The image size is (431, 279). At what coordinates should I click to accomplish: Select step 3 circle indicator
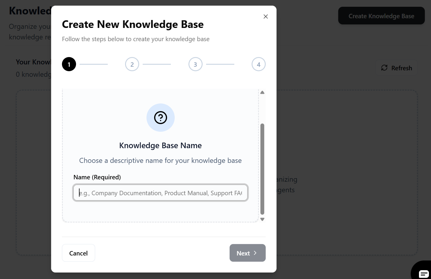(195, 64)
